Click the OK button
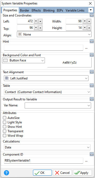Screen dimensions: 95x178 42,173
